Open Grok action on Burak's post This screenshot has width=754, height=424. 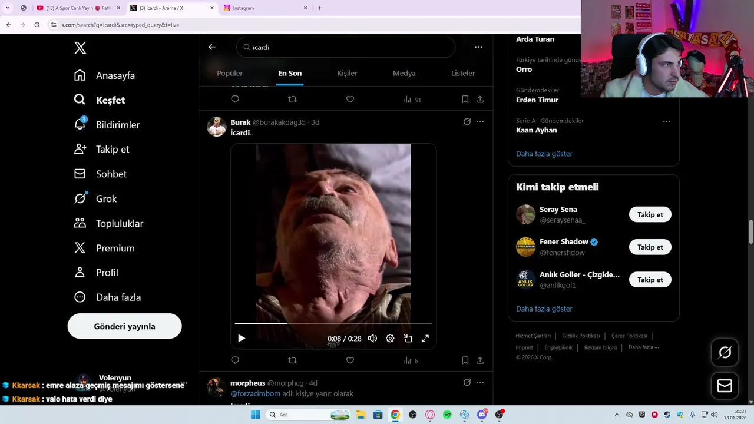coord(467,122)
